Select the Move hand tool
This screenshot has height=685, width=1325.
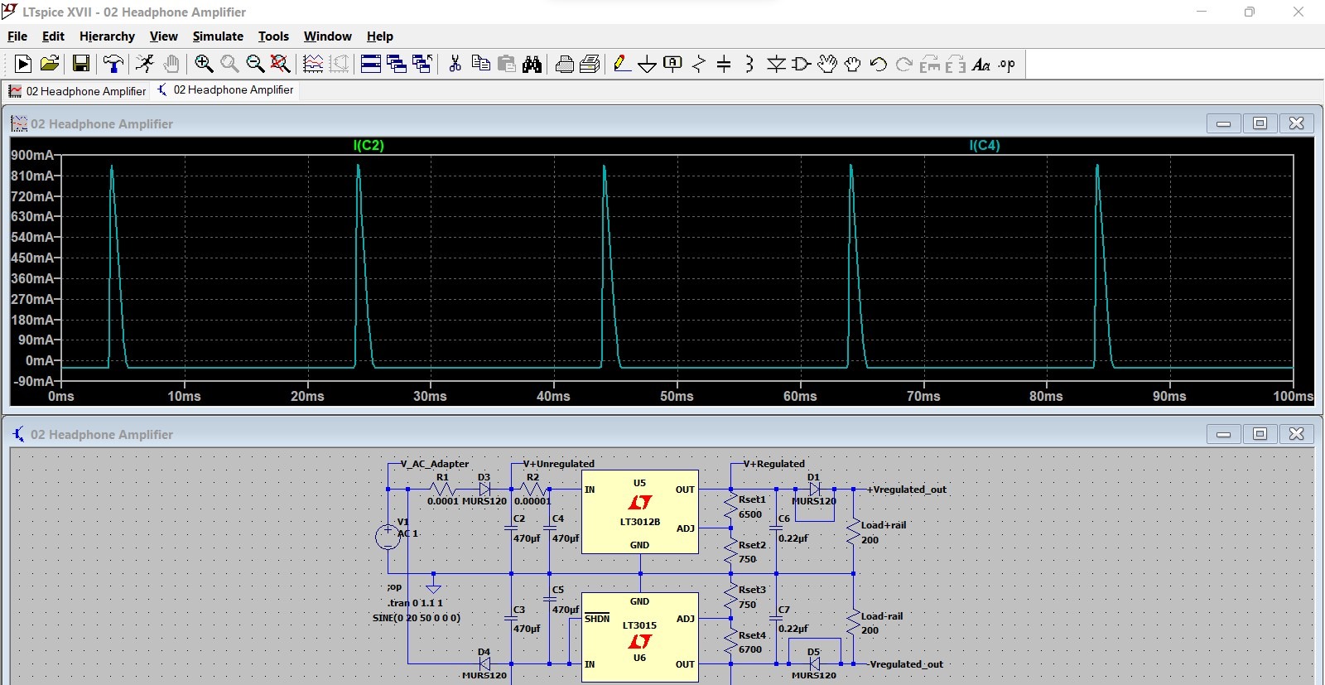tap(826, 64)
